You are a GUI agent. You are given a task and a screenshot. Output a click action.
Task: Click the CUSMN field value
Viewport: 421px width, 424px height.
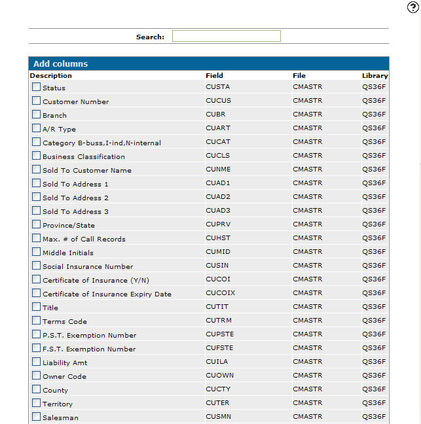pos(218,416)
